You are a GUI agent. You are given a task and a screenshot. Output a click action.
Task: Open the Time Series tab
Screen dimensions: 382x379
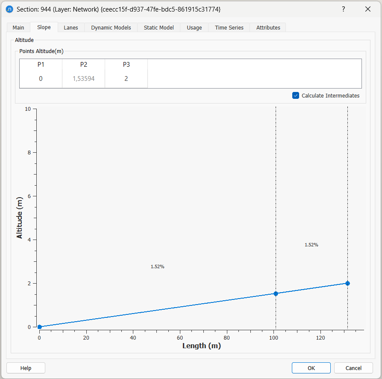[x=229, y=27]
